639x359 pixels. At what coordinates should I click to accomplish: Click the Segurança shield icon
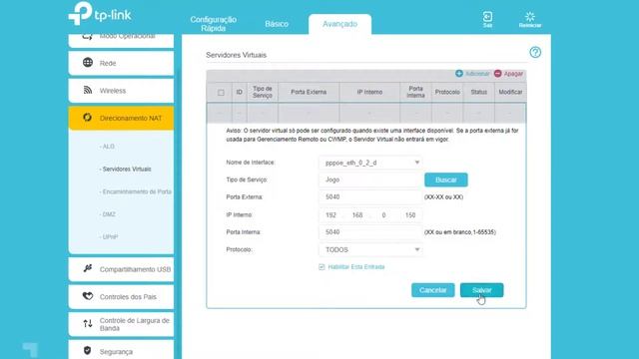[87, 350]
